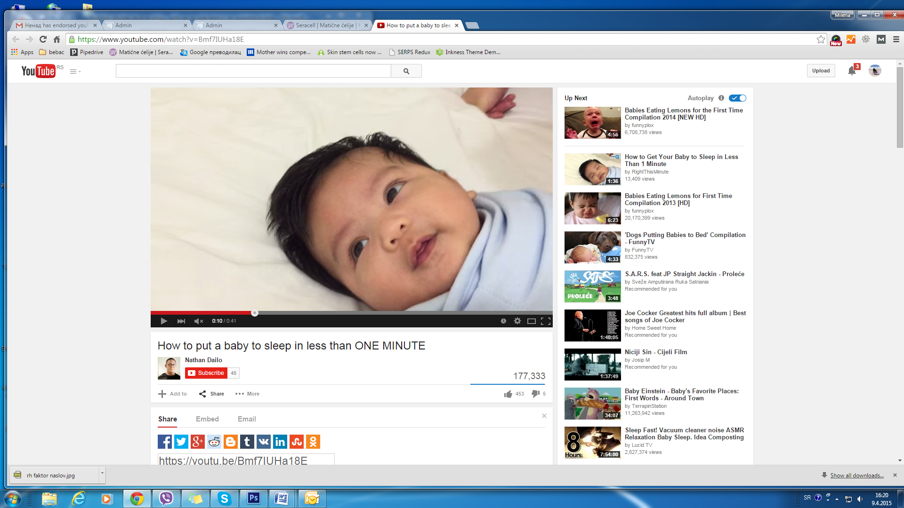
Task: Play the video with the play button
Action: point(163,321)
